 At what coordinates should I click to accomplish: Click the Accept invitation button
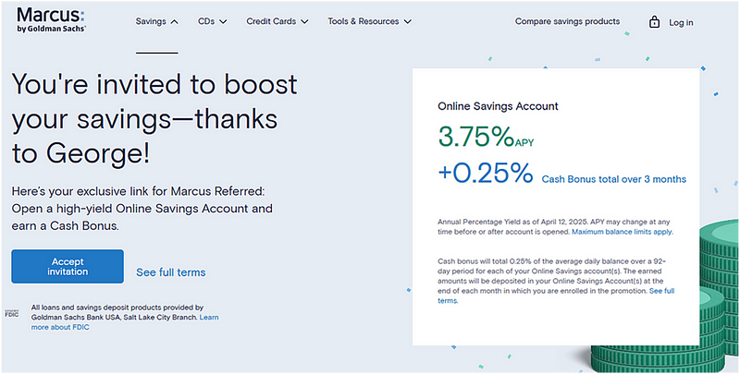pyautogui.click(x=68, y=267)
